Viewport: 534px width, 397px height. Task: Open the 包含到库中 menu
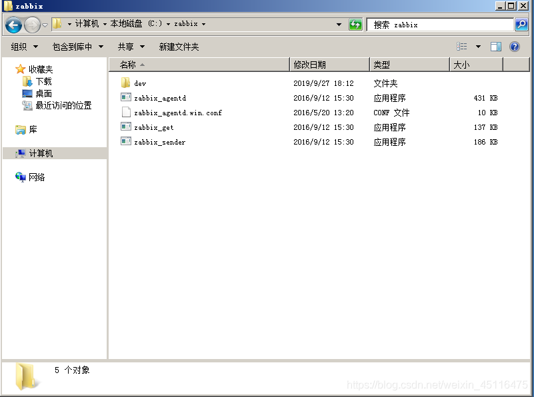pos(78,47)
